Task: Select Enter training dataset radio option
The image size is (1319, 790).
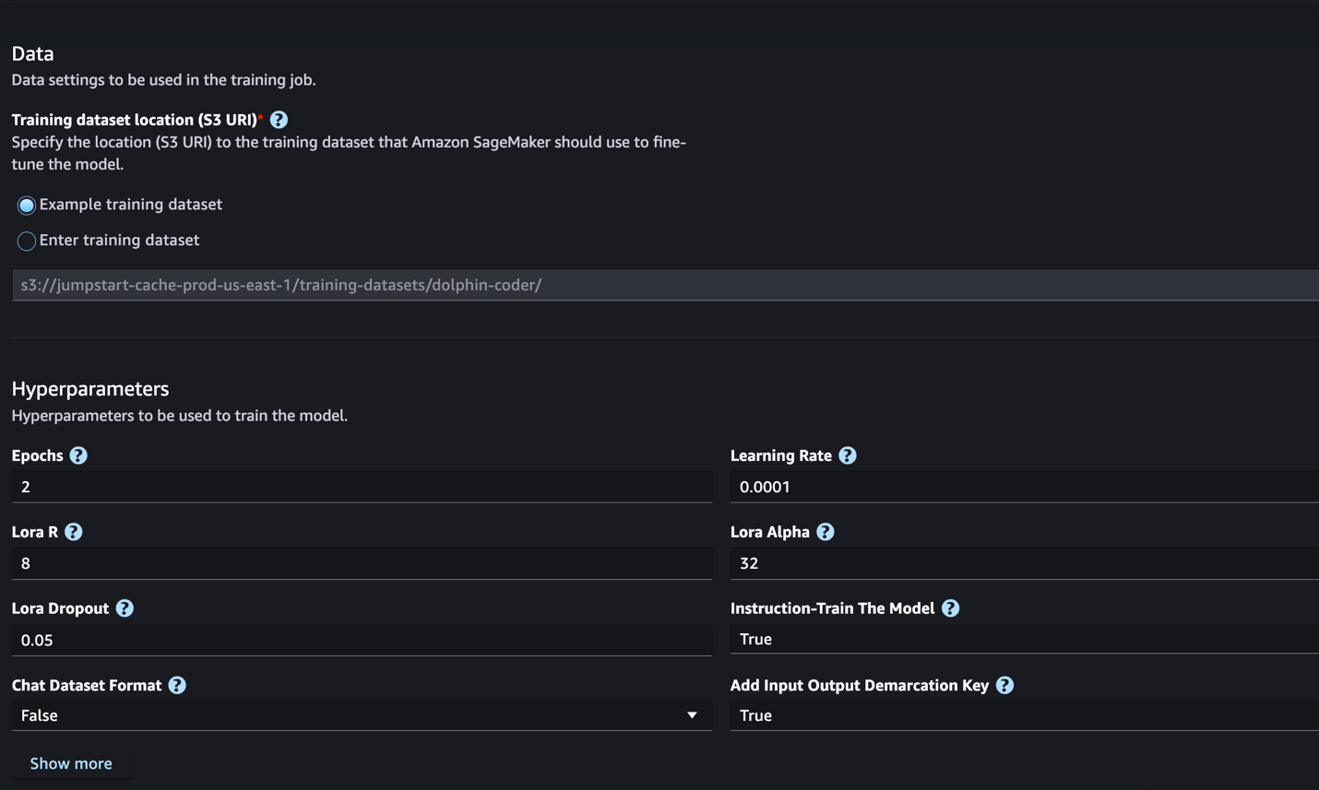Action: click(x=27, y=241)
